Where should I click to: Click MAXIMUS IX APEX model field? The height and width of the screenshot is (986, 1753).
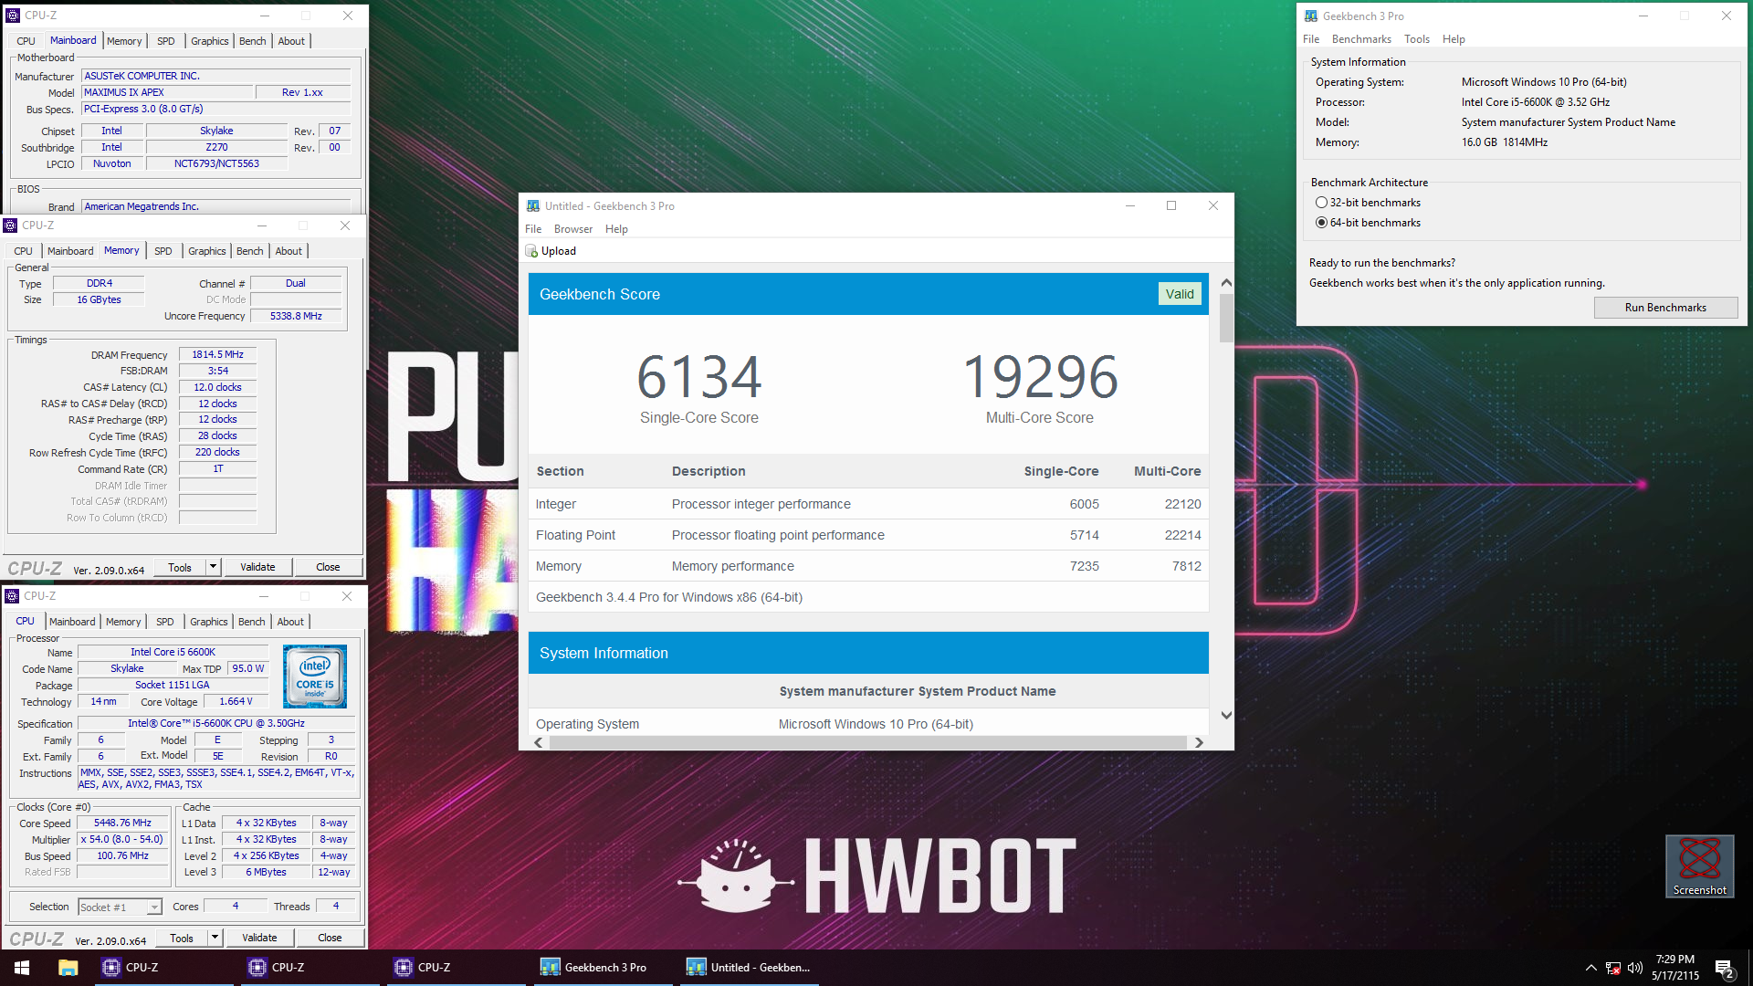click(x=167, y=92)
